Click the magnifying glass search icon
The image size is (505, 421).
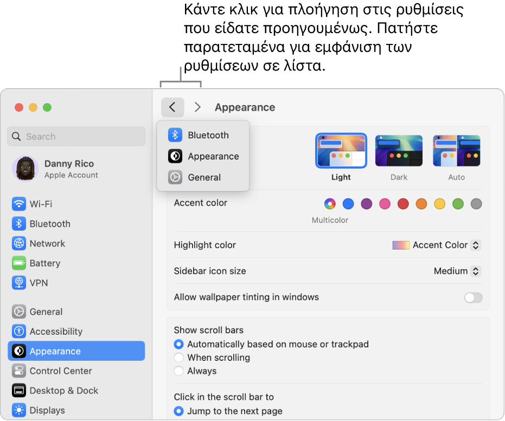point(16,137)
